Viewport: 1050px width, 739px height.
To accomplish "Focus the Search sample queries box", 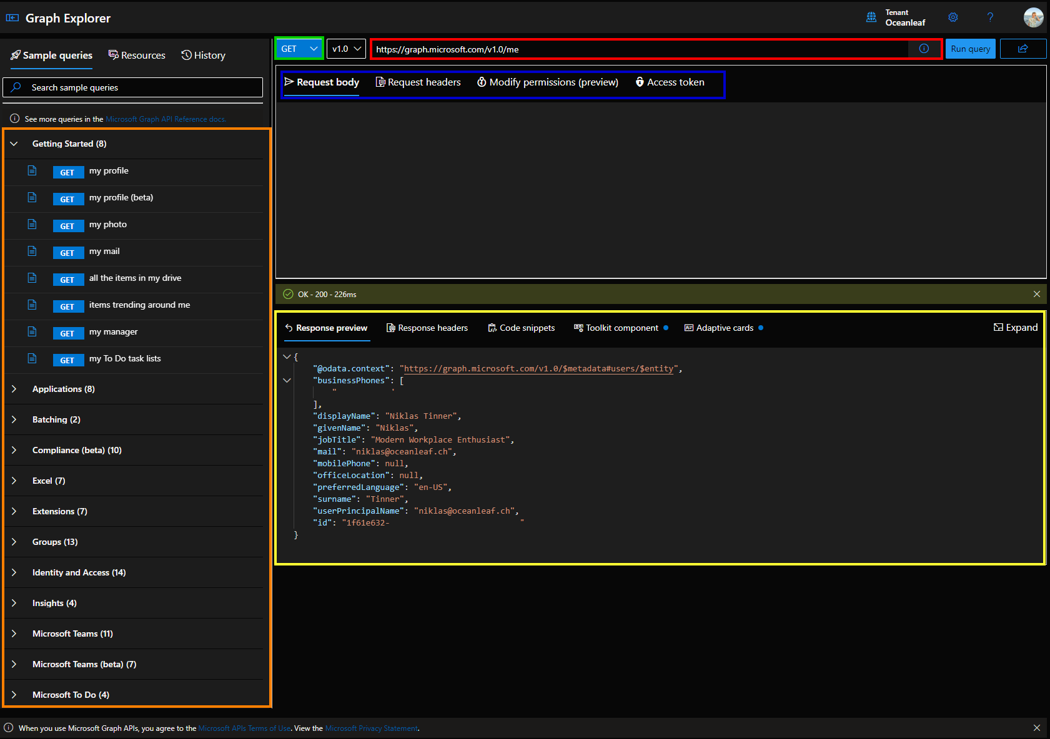I will (132, 87).
